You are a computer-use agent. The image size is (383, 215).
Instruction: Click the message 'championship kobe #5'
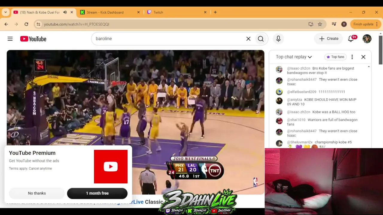pos(333,142)
